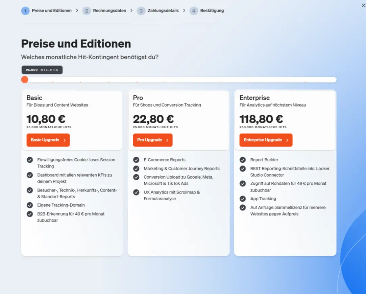
Task: Click checkmark icon beside Report Builder
Action: [243, 160]
